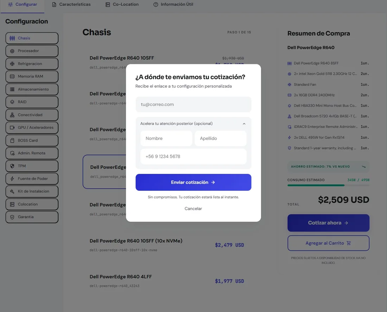Click the Chasis sliders icon in sidebar
Image resolution: width=387 pixels, height=312 pixels.
pyautogui.click(x=12, y=38)
